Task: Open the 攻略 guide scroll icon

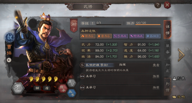Action: pyautogui.click(x=179, y=97)
